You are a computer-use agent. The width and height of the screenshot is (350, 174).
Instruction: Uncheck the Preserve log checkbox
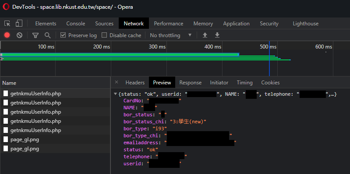tap(63, 35)
